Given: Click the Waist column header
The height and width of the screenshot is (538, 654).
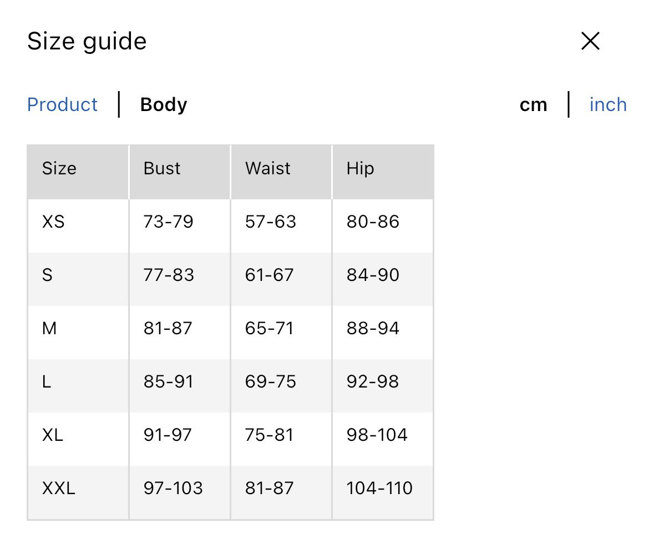Looking at the screenshot, I should (268, 168).
